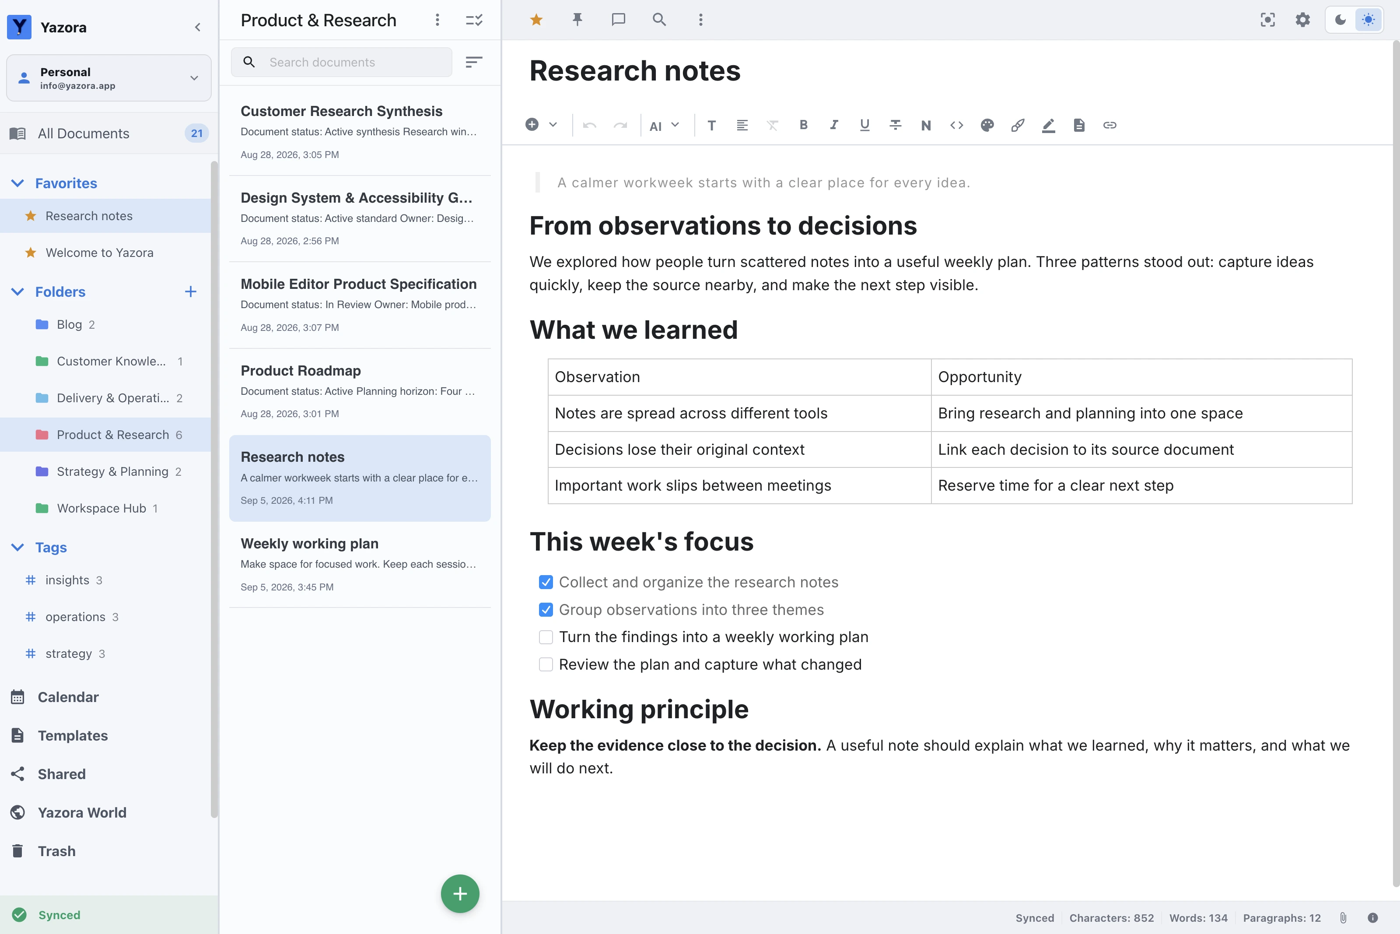This screenshot has height=934, width=1400.
Task: Create a new document with green plus button
Action: click(459, 893)
